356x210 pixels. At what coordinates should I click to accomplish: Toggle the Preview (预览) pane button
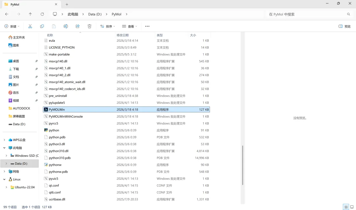pyautogui.click(x=344, y=26)
